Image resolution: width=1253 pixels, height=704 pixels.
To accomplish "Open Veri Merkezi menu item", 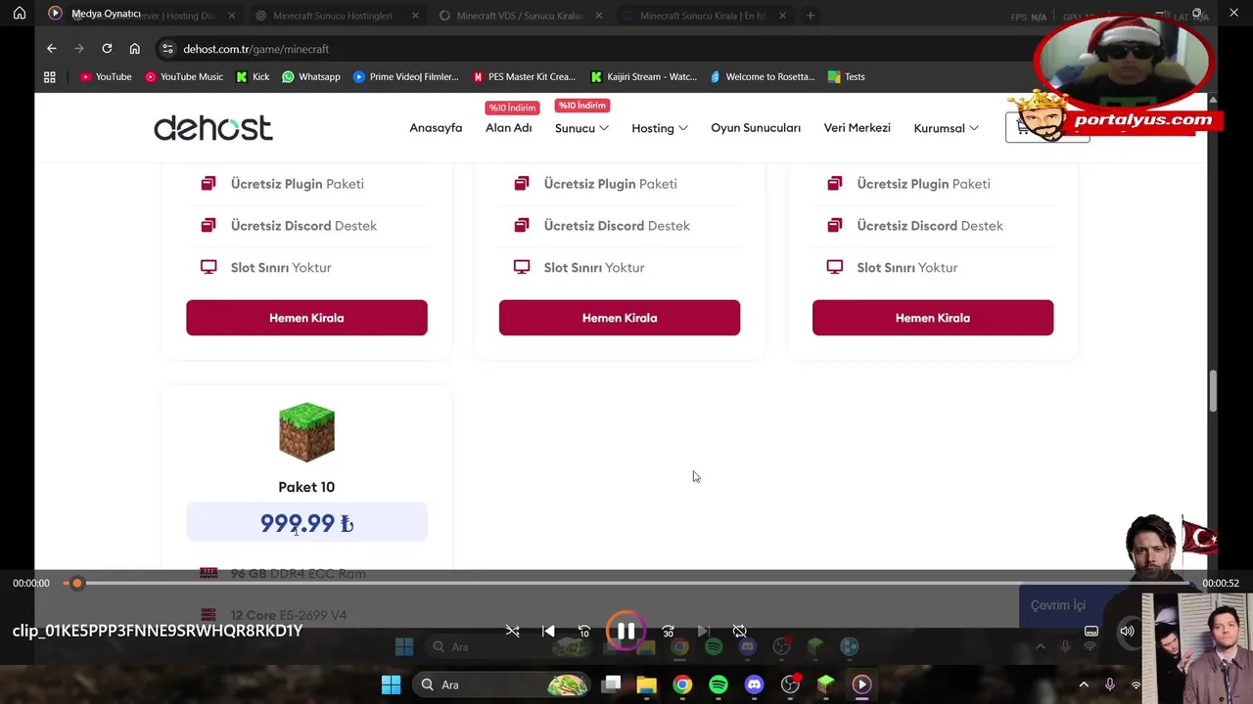I will pos(857,128).
